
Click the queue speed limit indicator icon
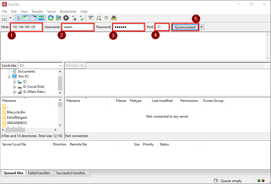click(216, 181)
